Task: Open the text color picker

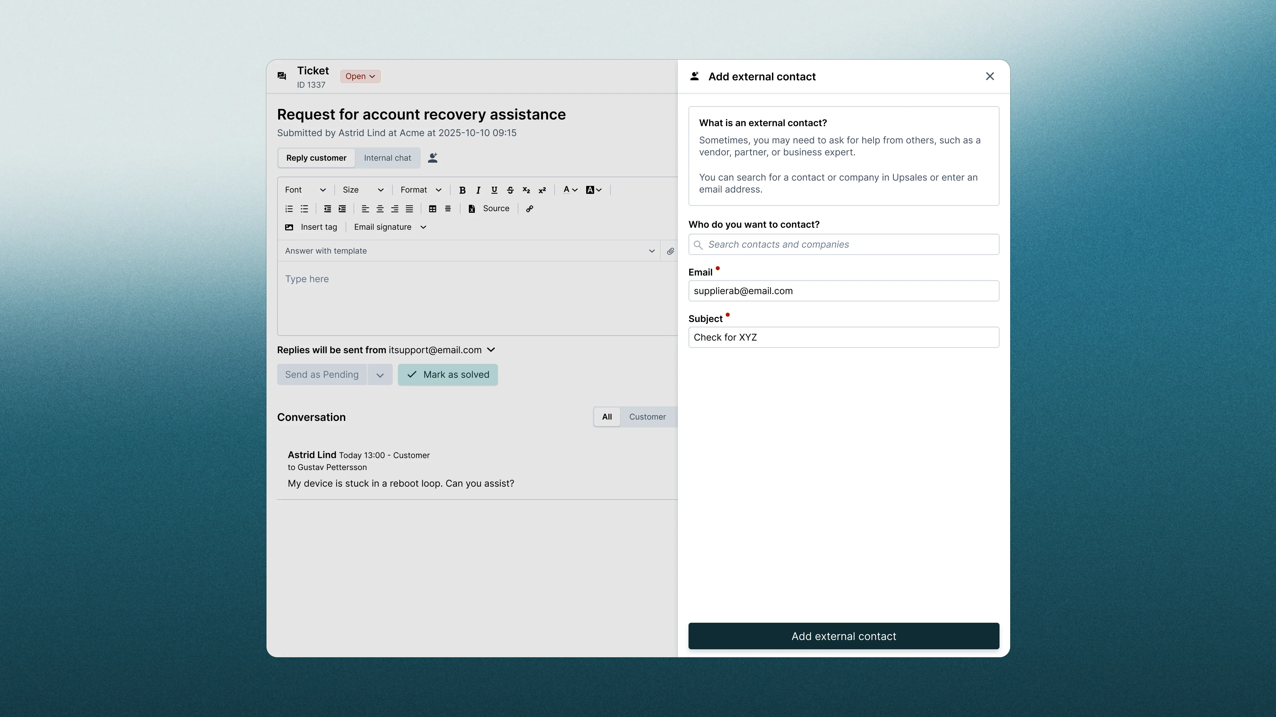Action: point(570,190)
